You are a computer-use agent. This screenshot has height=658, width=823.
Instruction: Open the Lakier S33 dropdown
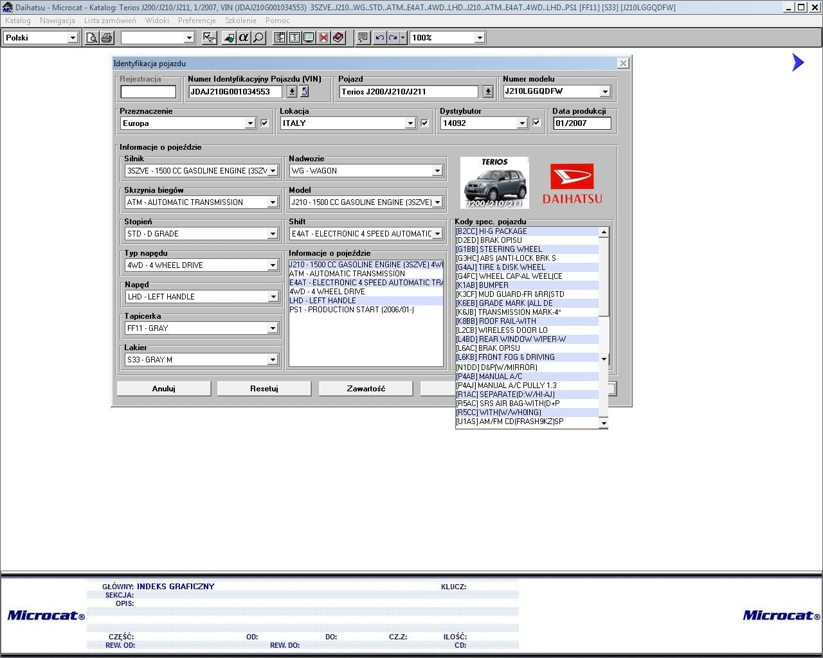(x=273, y=360)
